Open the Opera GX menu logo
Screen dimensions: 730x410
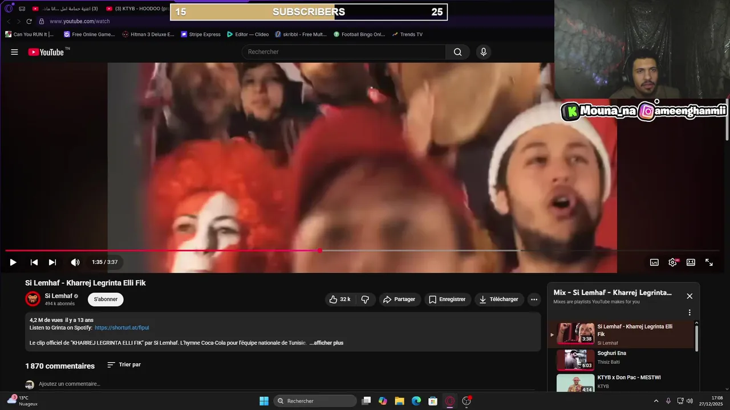(9, 9)
